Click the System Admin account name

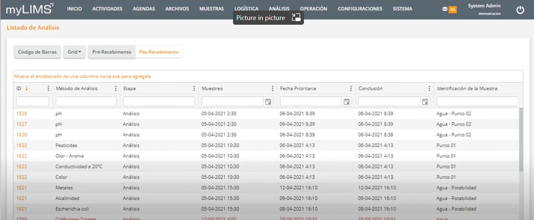pyautogui.click(x=484, y=5)
